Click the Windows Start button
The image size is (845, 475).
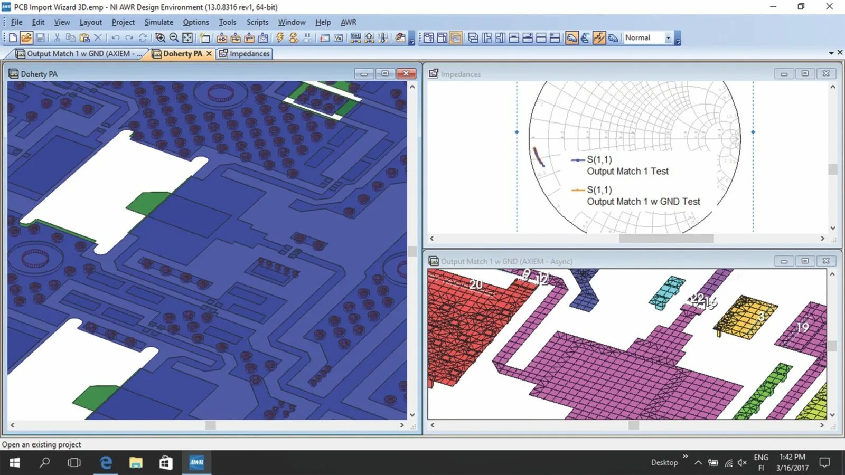(15, 463)
